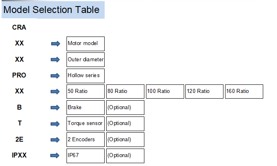
Task: Click the 2E code label
Action: pos(19,139)
